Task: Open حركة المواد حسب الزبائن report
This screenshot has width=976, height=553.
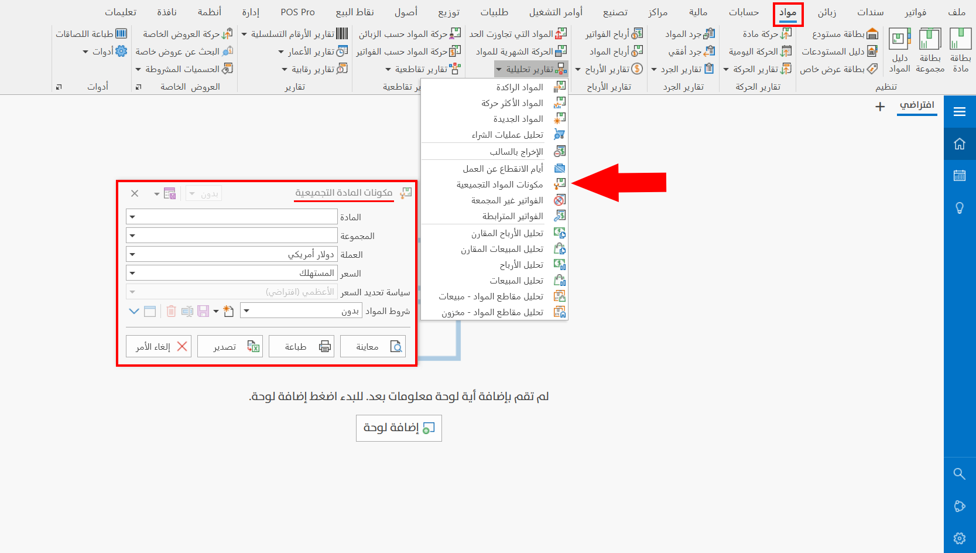Action: 410,34
